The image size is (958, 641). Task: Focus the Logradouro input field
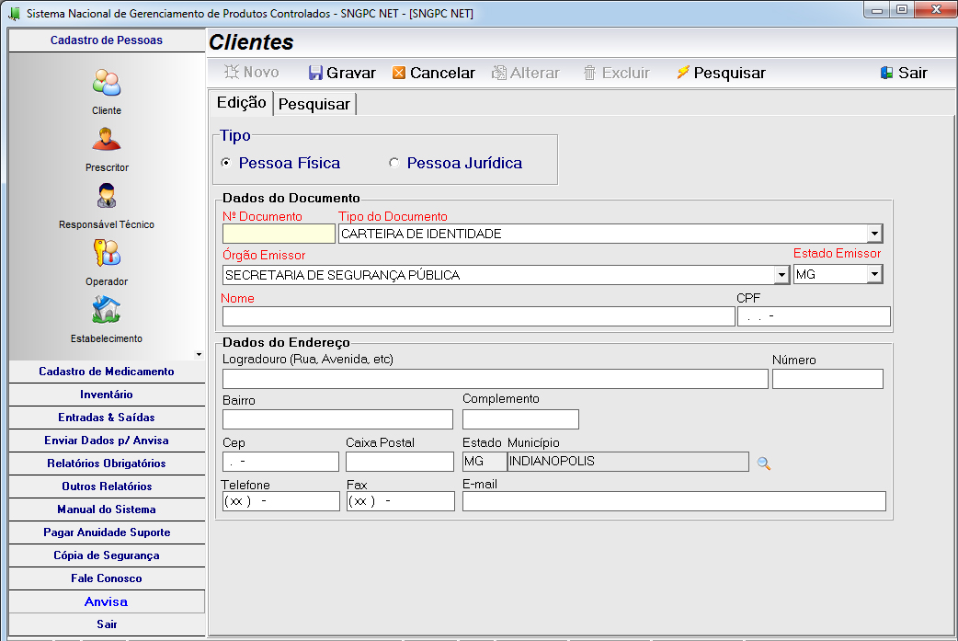[495, 379]
